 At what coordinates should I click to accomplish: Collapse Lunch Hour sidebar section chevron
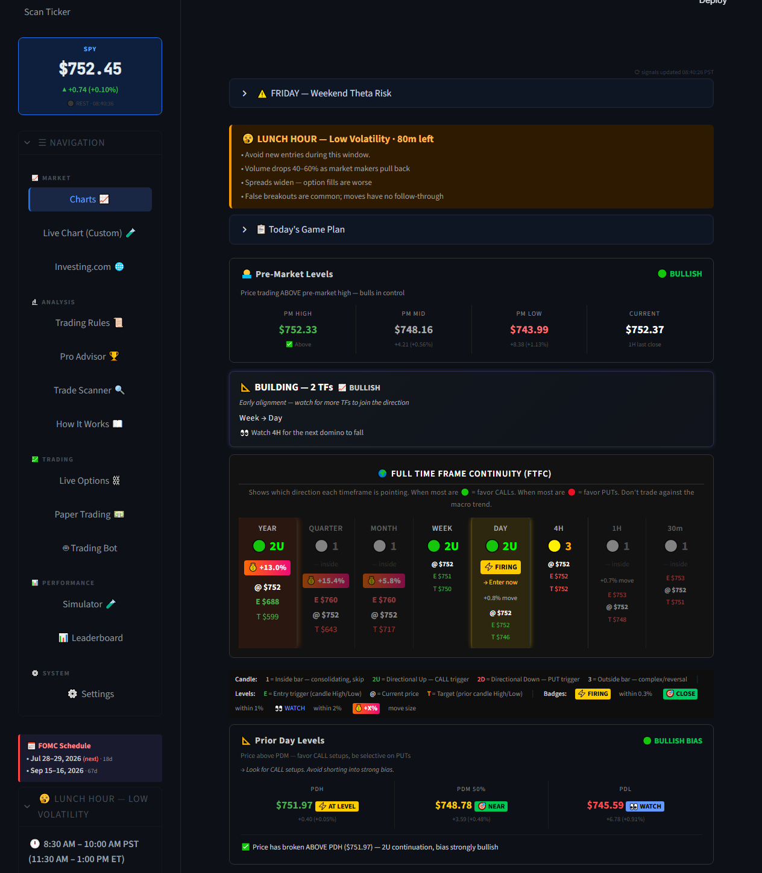tap(27, 807)
